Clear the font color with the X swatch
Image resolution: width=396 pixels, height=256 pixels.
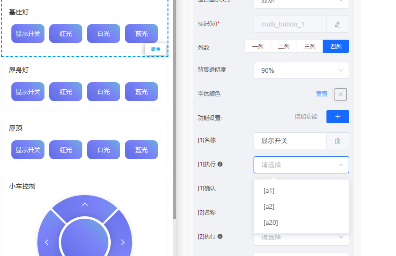[x=341, y=94]
